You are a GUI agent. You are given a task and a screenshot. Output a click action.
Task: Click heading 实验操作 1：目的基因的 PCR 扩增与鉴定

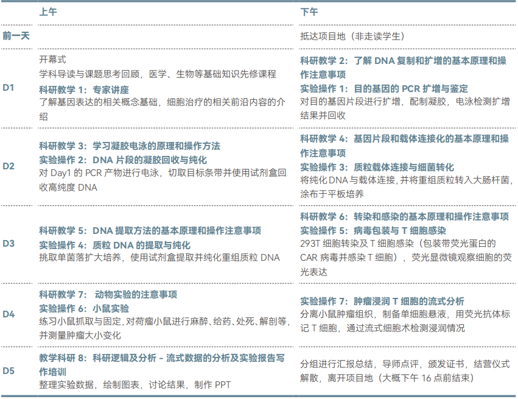(384, 88)
